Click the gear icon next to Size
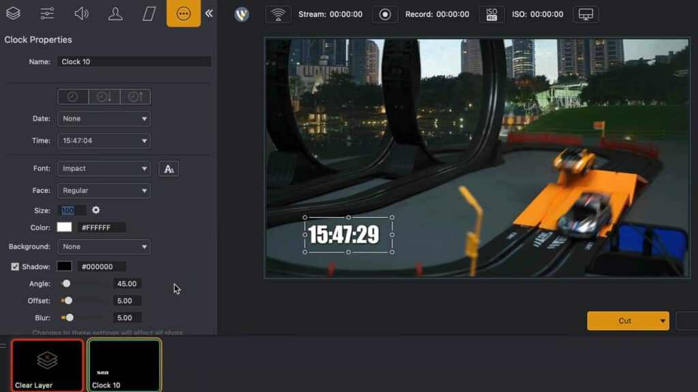The image size is (698, 392). (96, 210)
